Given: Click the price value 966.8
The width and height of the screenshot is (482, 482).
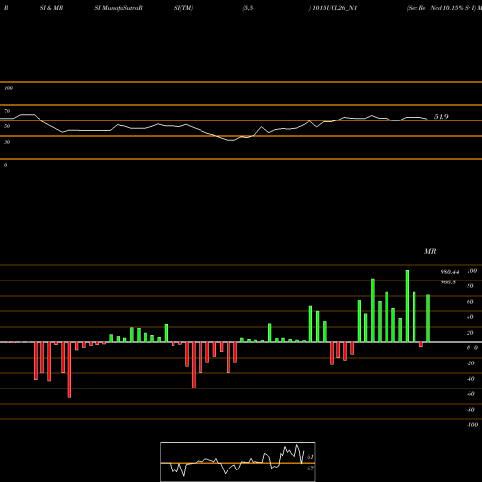Looking at the screenshot, I should (x=448, y=282).
